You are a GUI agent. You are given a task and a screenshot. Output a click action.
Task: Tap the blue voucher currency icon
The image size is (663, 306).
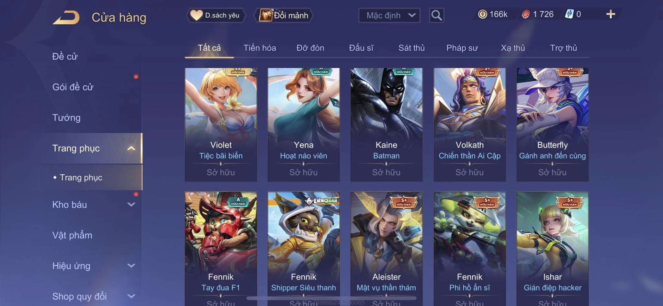[x=569, y=14]
